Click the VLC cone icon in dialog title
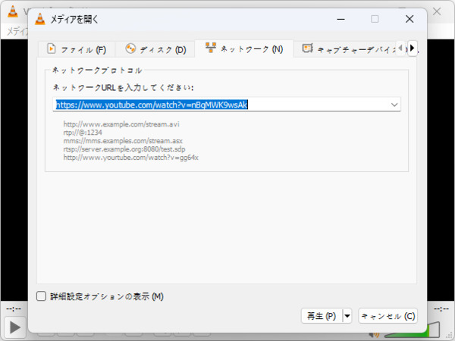This screenshot has height=341, width=455. coord(40,19)
